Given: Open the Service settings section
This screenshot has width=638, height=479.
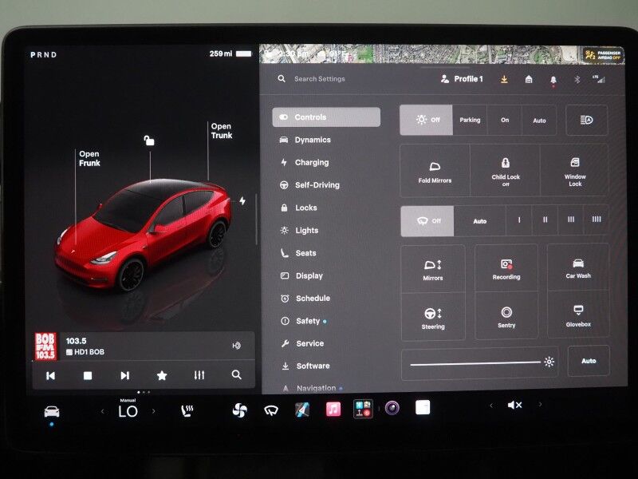Looking at the screenshot, I should [x=302, y=343].
